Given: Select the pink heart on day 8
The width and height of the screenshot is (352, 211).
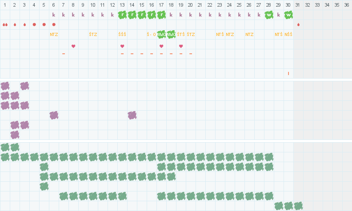Looking at the screenshot, I should pos(73,46).
